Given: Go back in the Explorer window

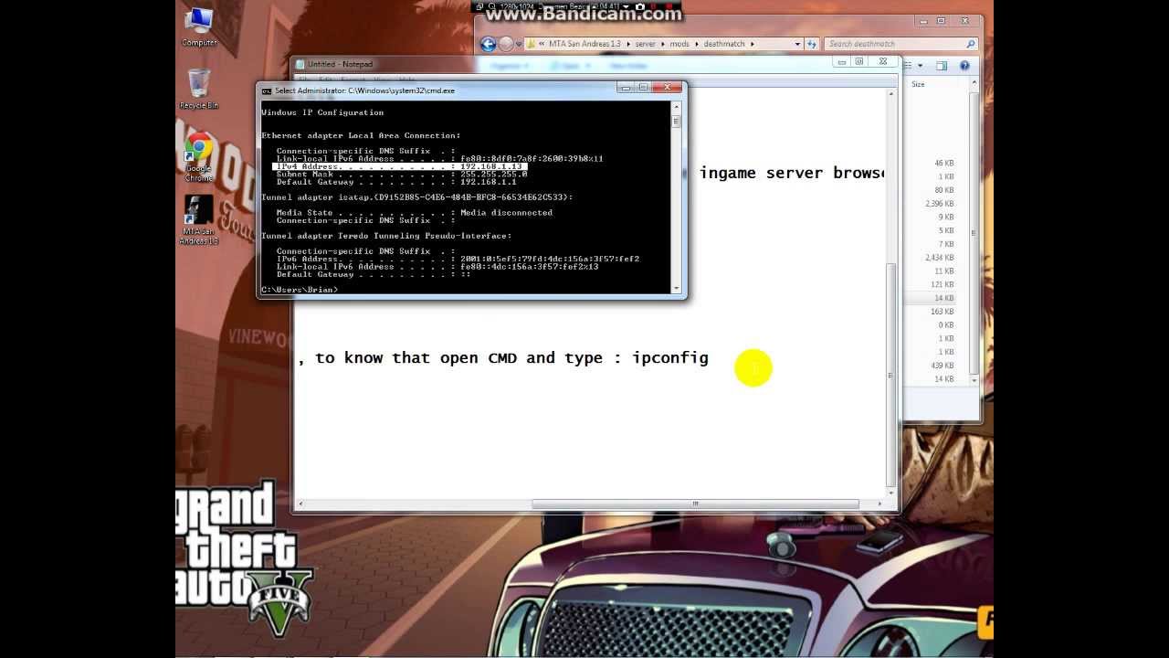Looking at the screenshot, I should click(488, 44).
